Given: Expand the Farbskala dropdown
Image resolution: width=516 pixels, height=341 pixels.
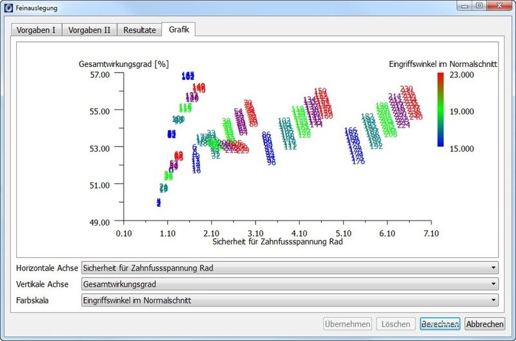Looking at the screenshot, I should [290, 300].
